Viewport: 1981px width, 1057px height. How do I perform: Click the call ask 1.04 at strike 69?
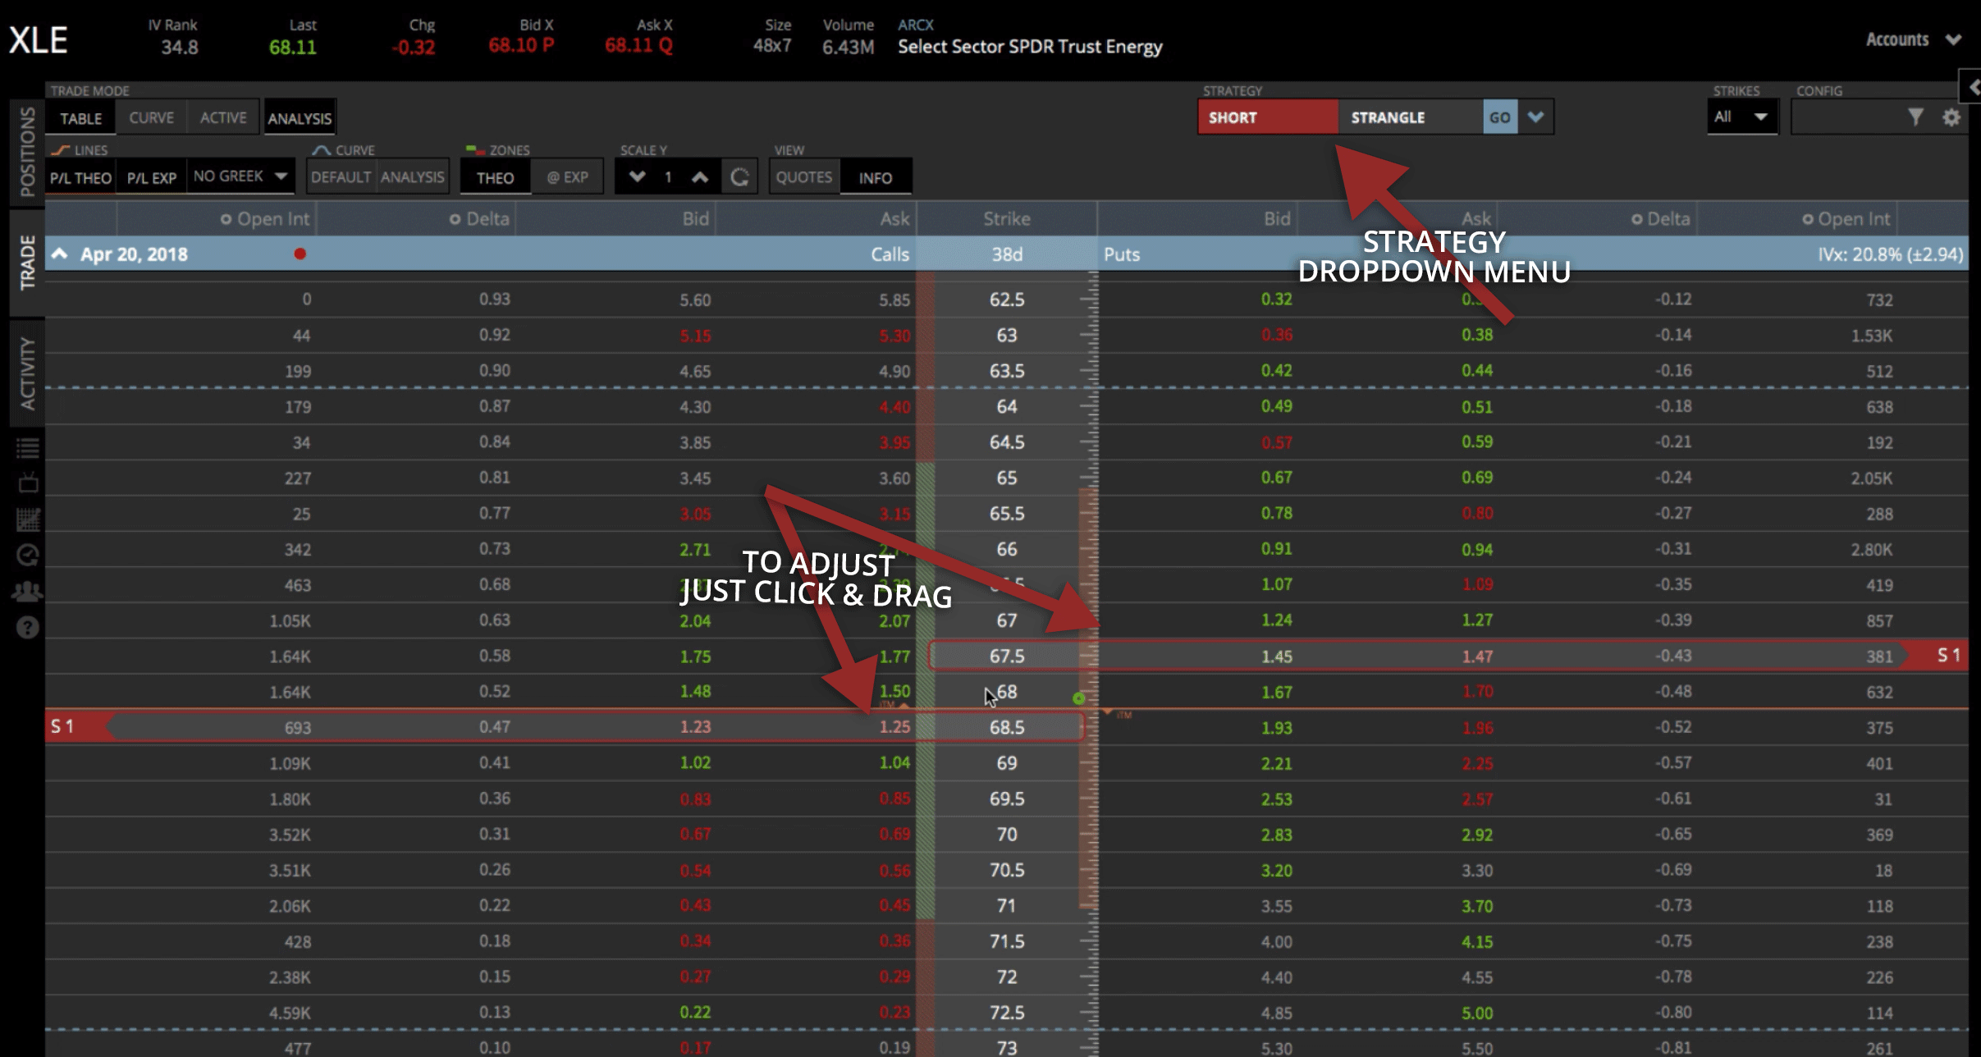[894, 762]
